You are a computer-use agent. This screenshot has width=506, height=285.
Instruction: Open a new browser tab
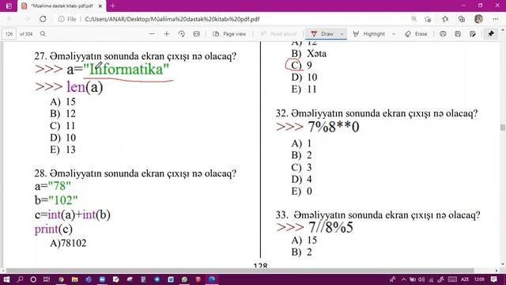pyautogui.click(x=112, y=6)
